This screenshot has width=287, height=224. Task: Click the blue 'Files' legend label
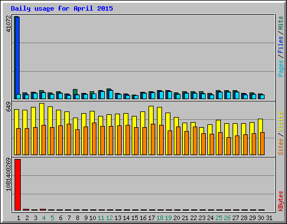[x=281, y=44]
